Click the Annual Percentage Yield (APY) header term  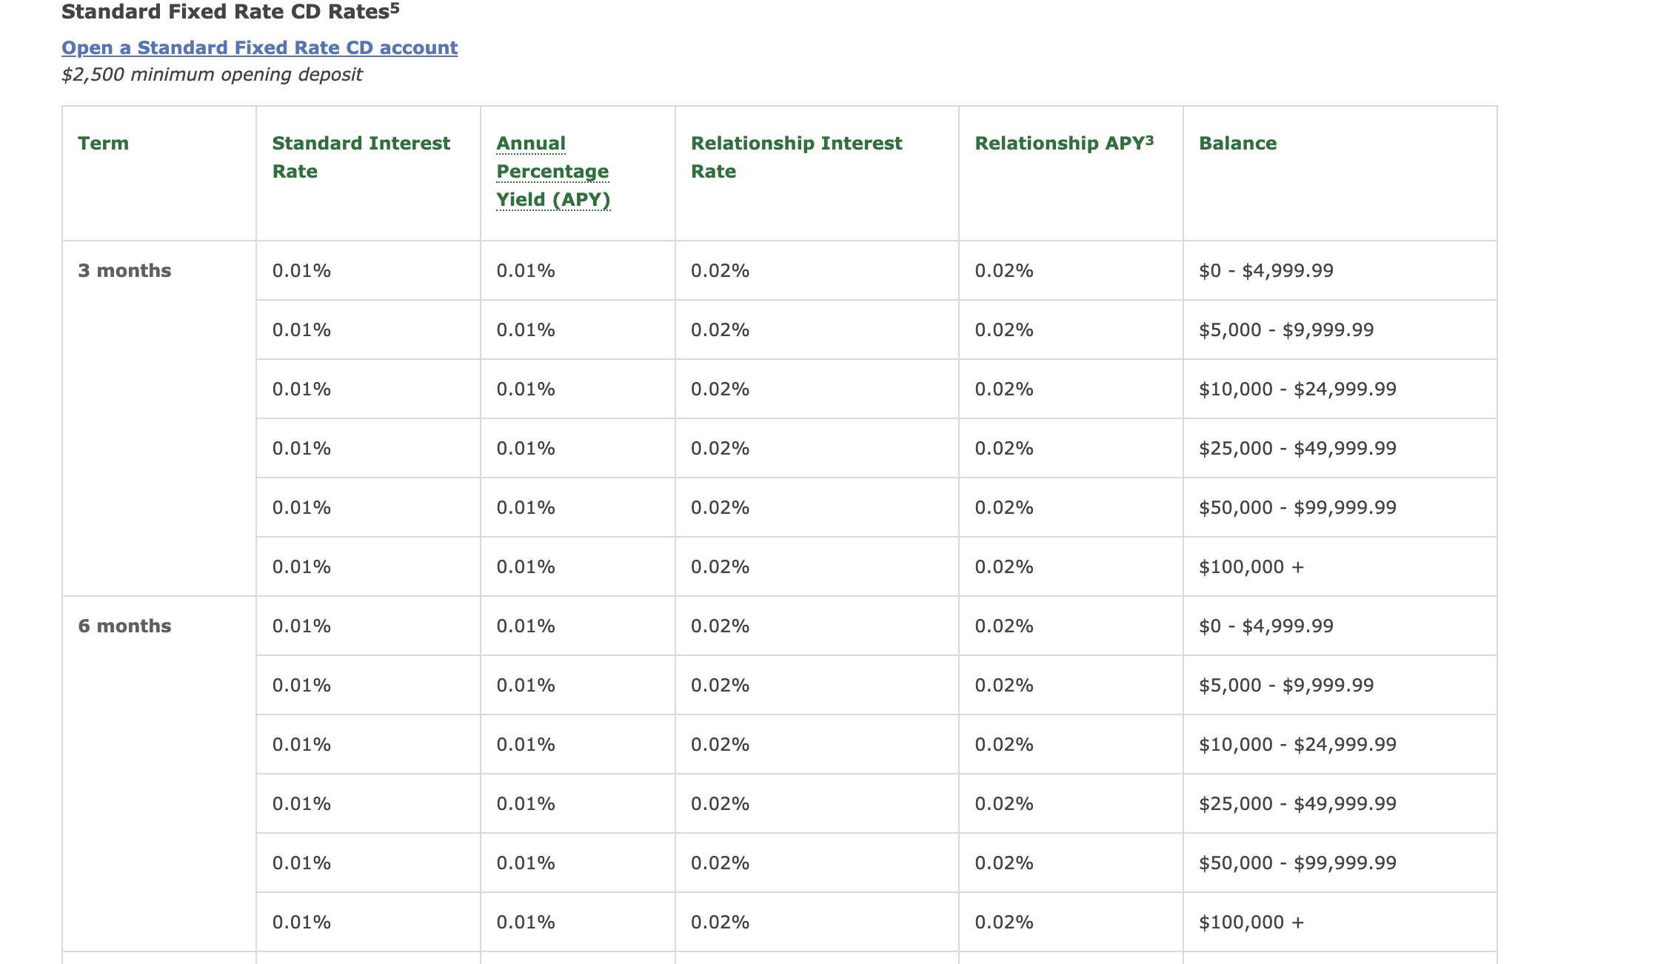[x=552, y=172]
